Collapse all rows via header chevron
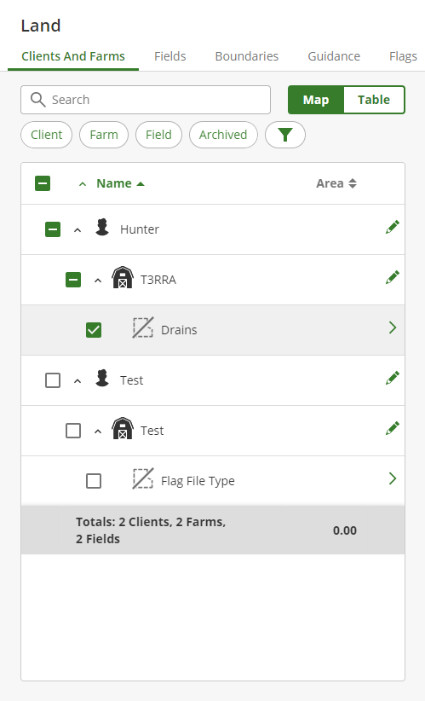425x701 pixels. coord(82,183)
